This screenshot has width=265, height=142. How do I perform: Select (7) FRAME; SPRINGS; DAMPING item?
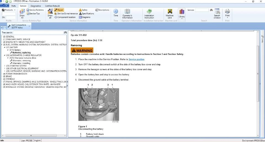click(x=35, y=82)
